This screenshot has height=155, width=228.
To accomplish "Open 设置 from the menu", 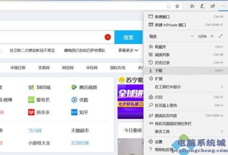I will tap(186, 142).
